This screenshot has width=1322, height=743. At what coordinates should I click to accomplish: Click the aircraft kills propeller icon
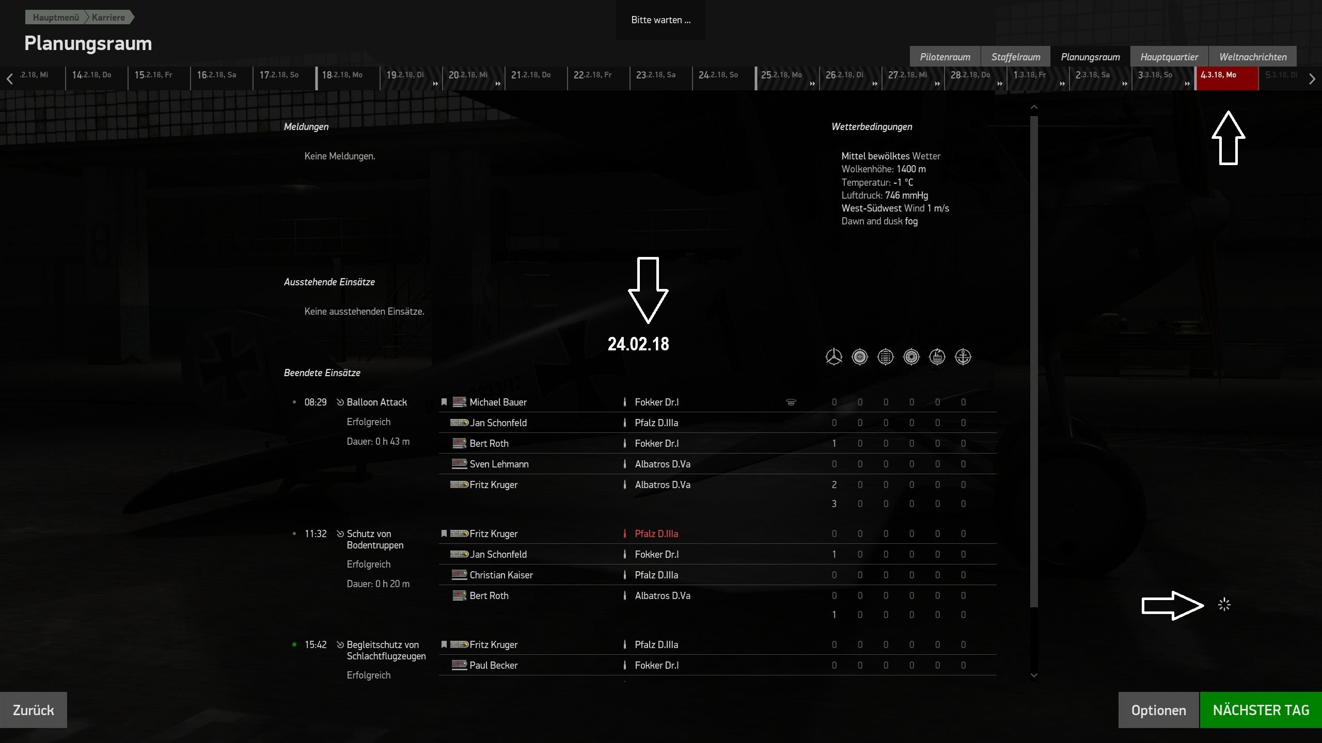pyautogui.click(x=834, y=357)
